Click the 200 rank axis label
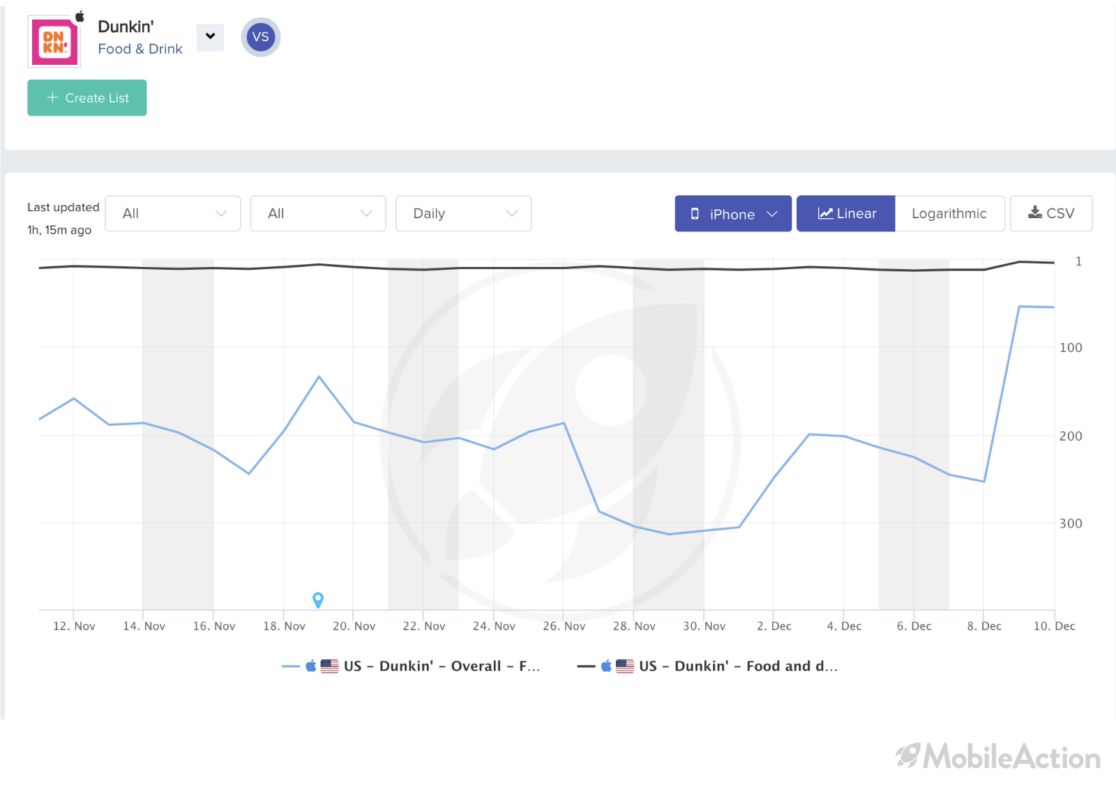Screen dimensions: 1116x803 coord(1071,436)
